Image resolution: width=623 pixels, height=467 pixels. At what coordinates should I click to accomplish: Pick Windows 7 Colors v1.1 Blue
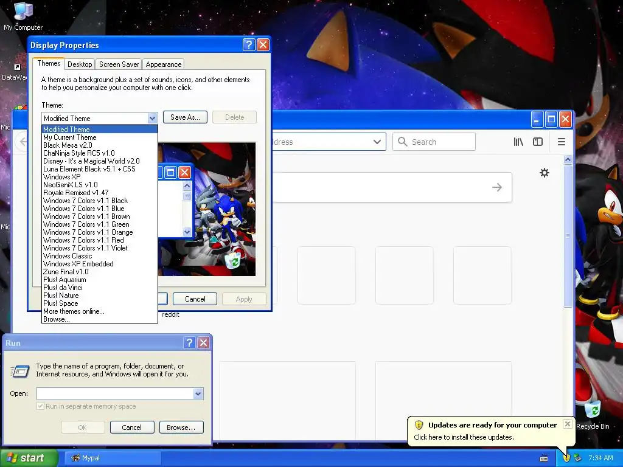[100, 209]
